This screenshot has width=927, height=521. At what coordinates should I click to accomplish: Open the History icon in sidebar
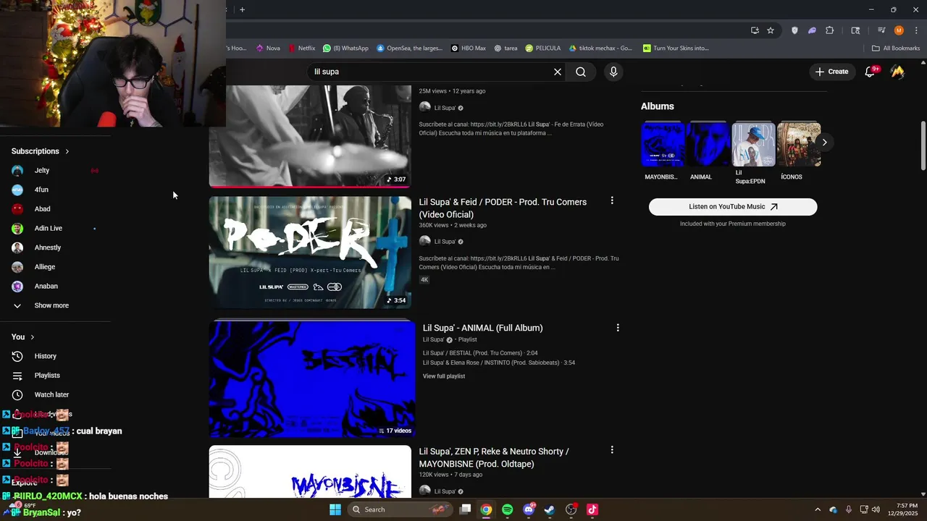point(17,356)
